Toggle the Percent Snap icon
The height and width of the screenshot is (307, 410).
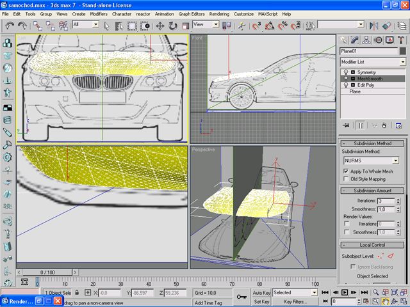click(x=283, y=26)
